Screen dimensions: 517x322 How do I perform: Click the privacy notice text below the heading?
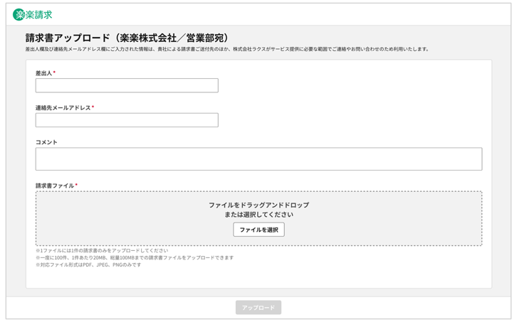tap(226, 50)
